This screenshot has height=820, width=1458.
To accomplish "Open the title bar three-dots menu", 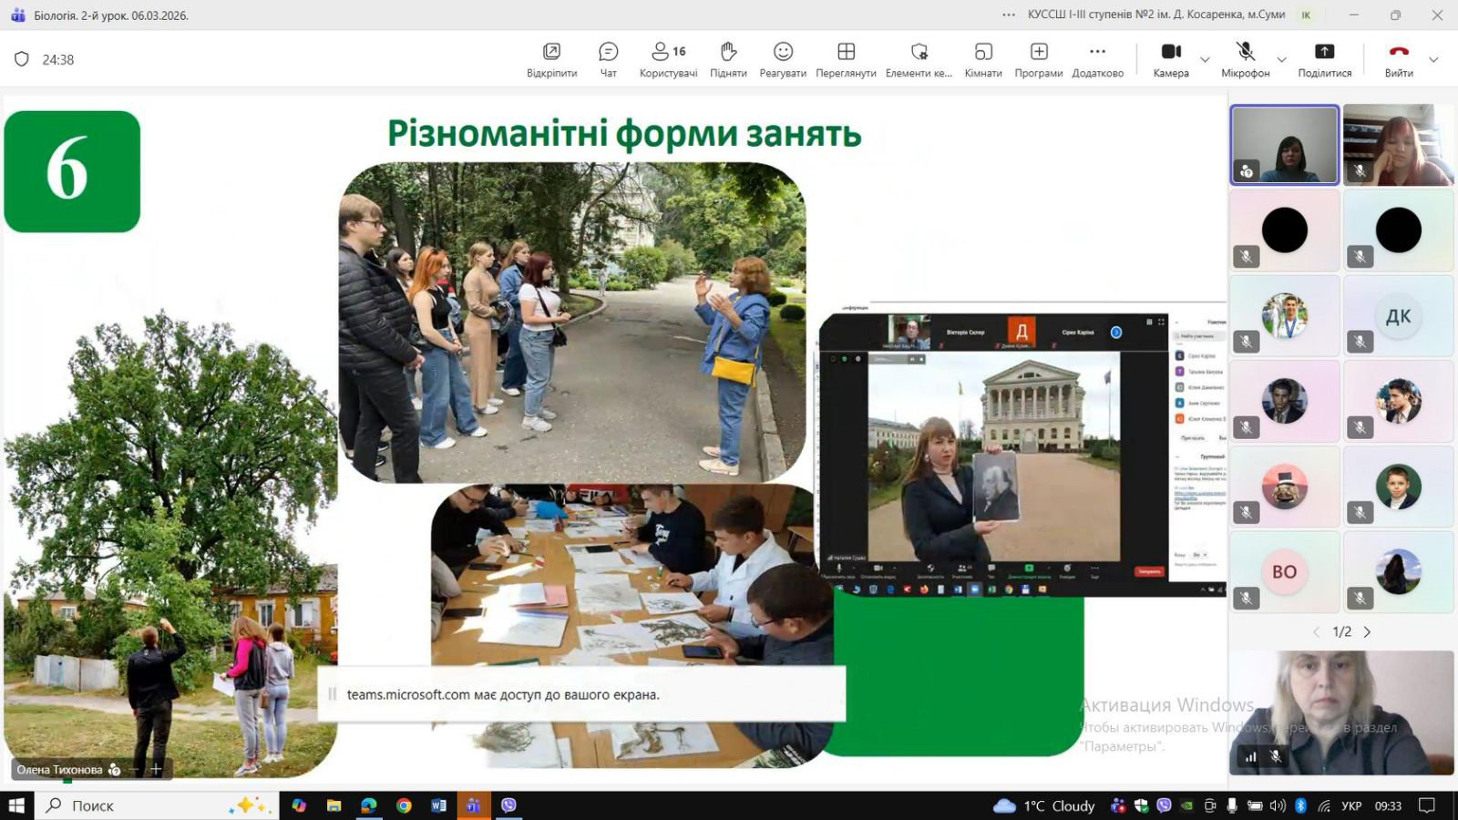I will coord(1008,15).
